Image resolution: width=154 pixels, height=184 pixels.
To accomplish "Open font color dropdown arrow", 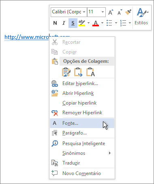I will pos(102,23).
